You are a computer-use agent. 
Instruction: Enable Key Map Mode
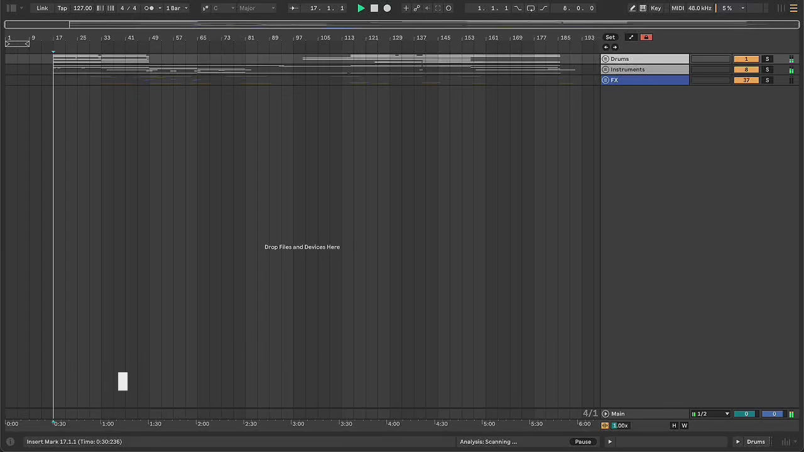click(x=656, y=8)
